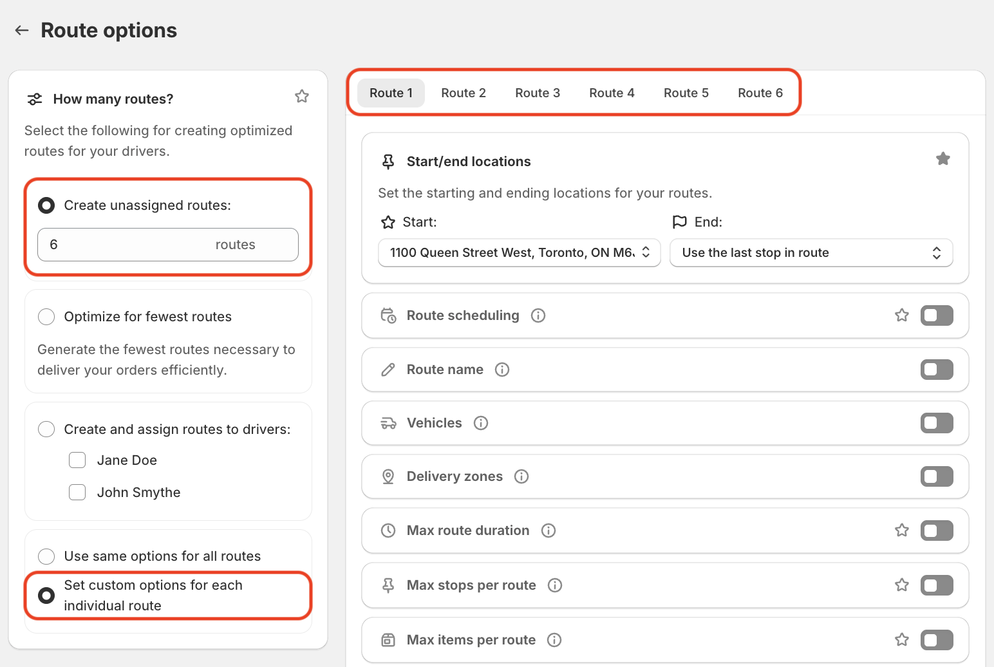Open Max stops per route info tooltip
This screenshot has height=667, width=994.
pyautogui.click(x=555, y=585)
